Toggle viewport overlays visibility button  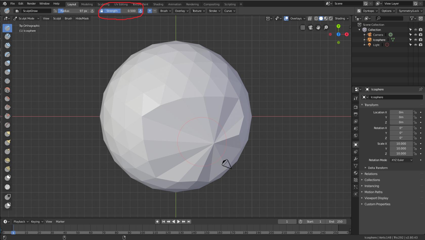(286, 18)
